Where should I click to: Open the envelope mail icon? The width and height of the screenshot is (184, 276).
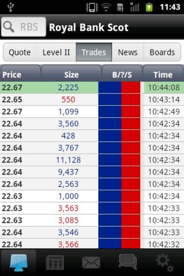click(x=91, y=263)
